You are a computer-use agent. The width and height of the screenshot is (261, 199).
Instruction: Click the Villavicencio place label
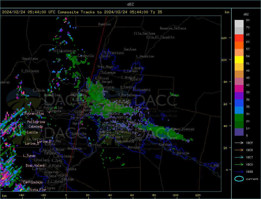pos(64,51)
